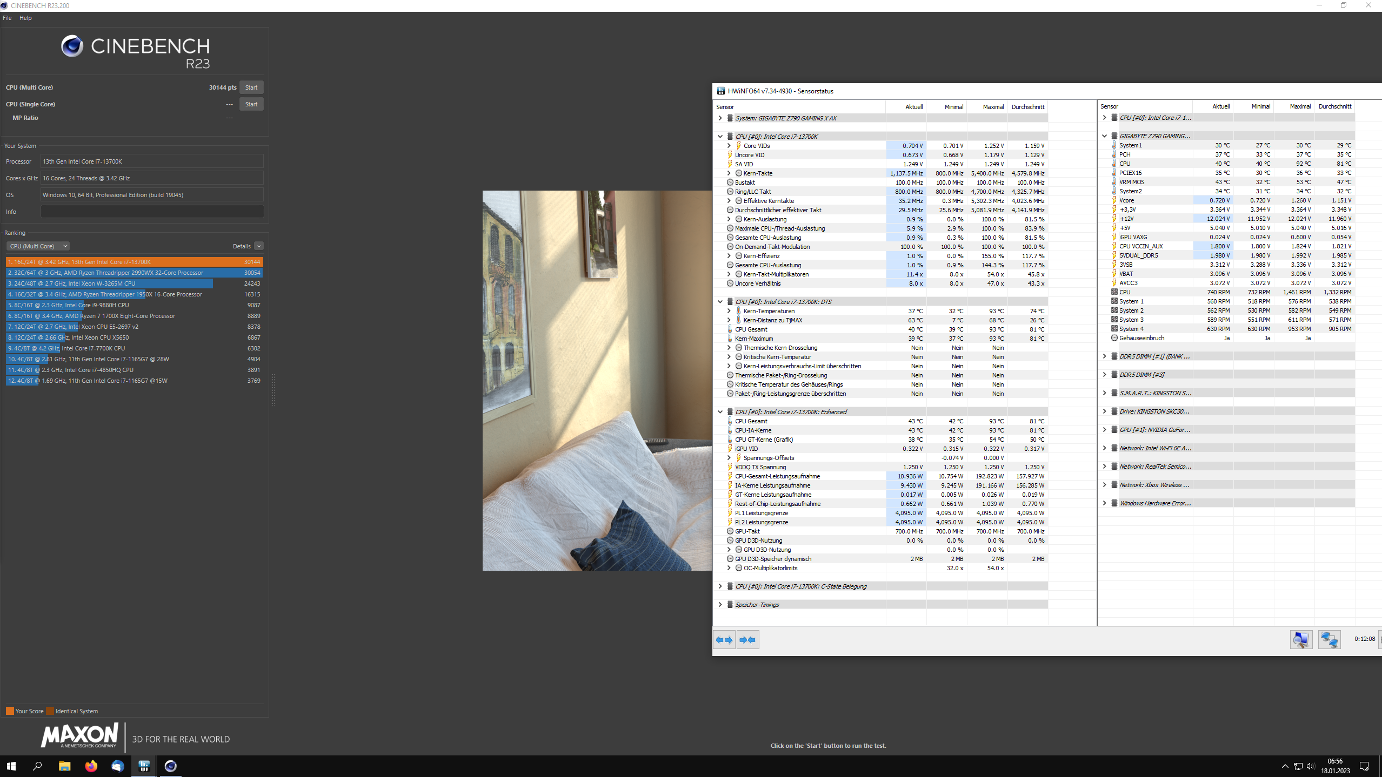The image size is (1382, 777).
Task: Click the shrink-columns arrows button in HWiNFO
Action: pyautogui.click(x=747, y=640)
